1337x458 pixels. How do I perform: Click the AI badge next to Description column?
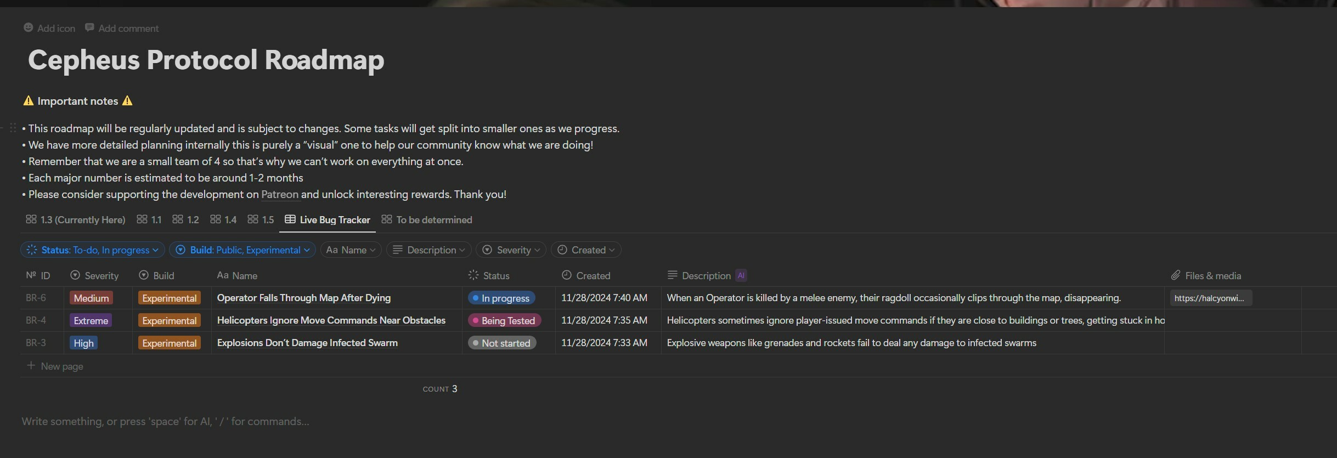[x=741, y=275]
